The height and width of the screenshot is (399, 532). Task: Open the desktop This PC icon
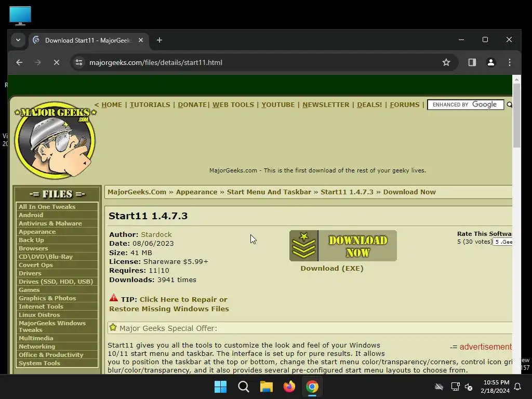(20, 16)
